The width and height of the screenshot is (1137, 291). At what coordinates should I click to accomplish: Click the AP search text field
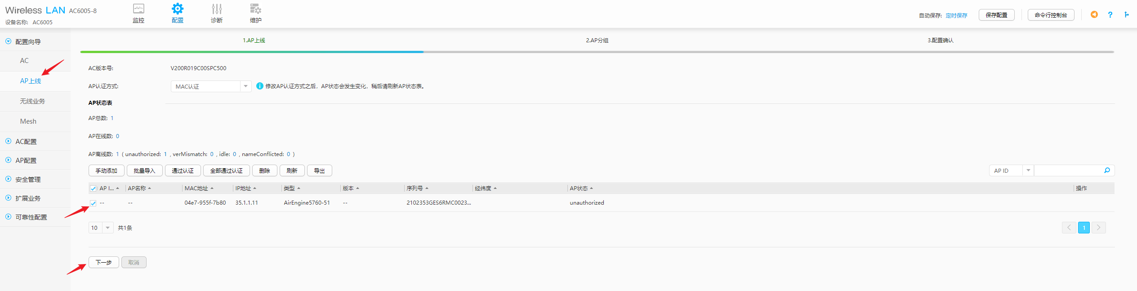tap(1068, 170)
